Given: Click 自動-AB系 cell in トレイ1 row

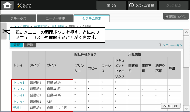Looking at the screenshot, I should click(59, 83).
